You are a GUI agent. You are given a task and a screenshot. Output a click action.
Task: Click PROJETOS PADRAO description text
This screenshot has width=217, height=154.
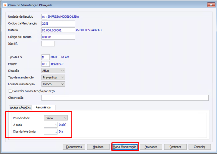coord(89,30)
